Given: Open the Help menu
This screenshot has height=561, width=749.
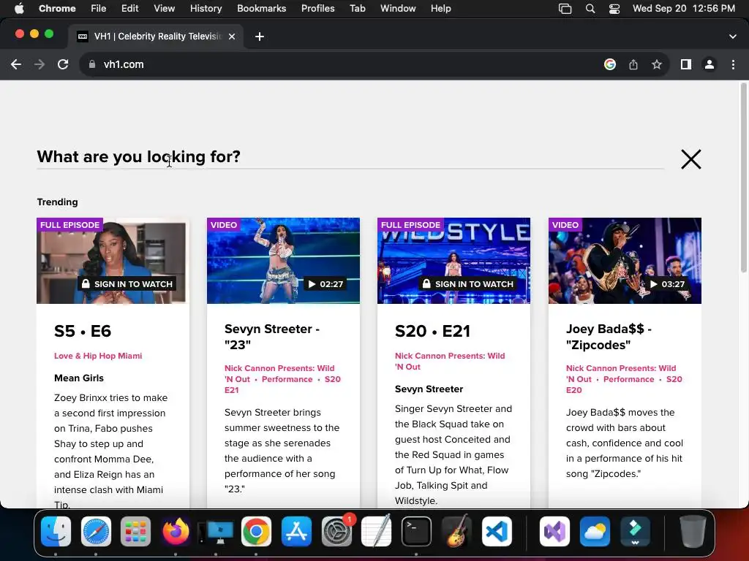Looking at the screenshot, I should click(x=440, y=8).
